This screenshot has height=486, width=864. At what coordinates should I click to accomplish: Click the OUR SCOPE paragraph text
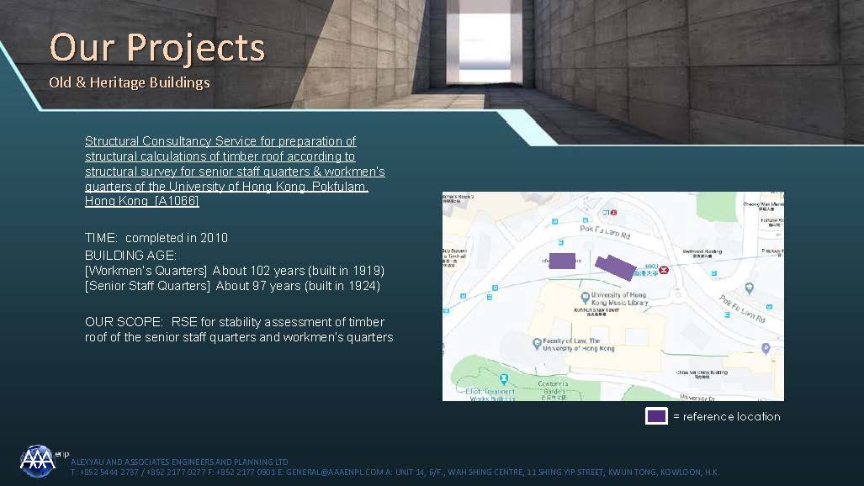(x=239, y=330)
